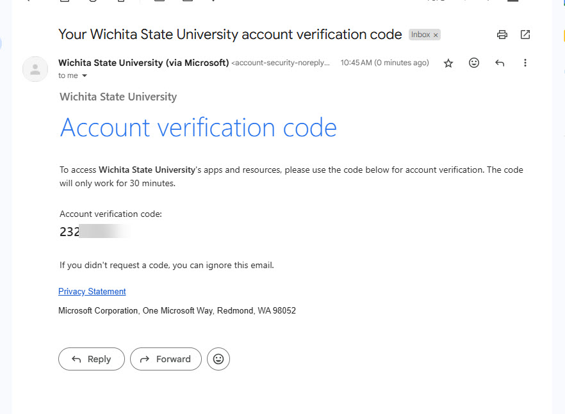Image resolution: width=565 pixels, height=414 pixels.
Task: Open the top toolbar more options menu
Action: pos(215,2)
